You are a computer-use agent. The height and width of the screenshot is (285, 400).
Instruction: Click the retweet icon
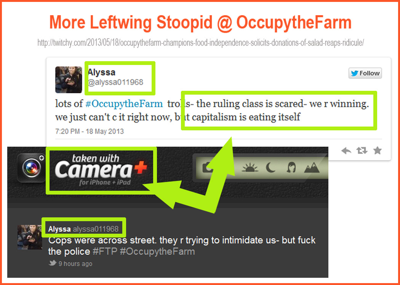tap(362, 151)
